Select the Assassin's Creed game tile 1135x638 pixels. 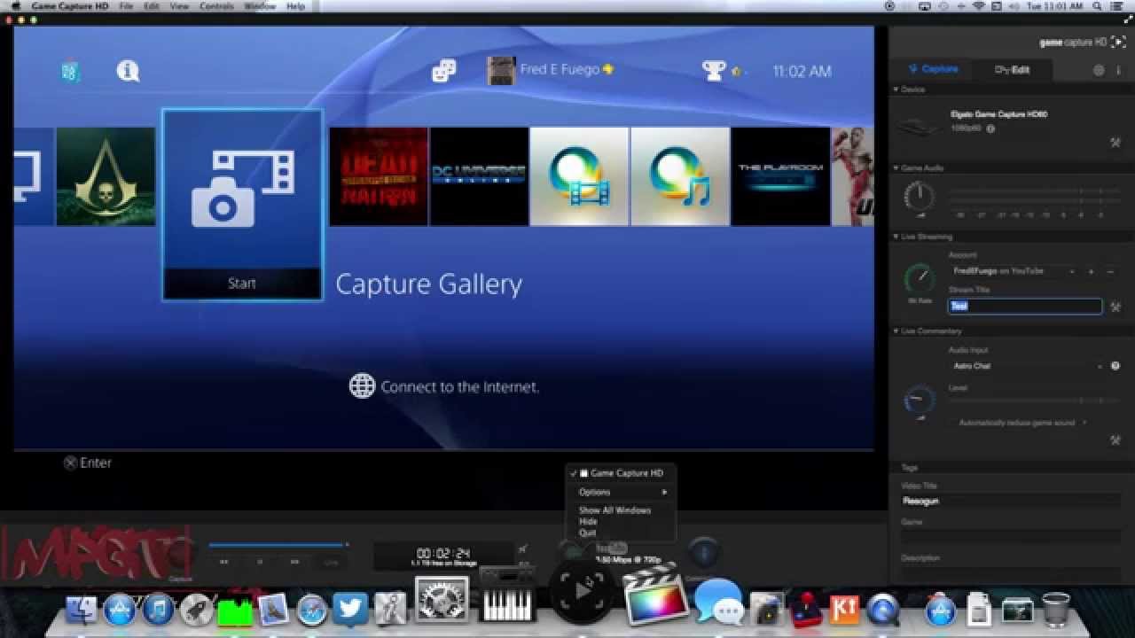[x=106, y=176]
